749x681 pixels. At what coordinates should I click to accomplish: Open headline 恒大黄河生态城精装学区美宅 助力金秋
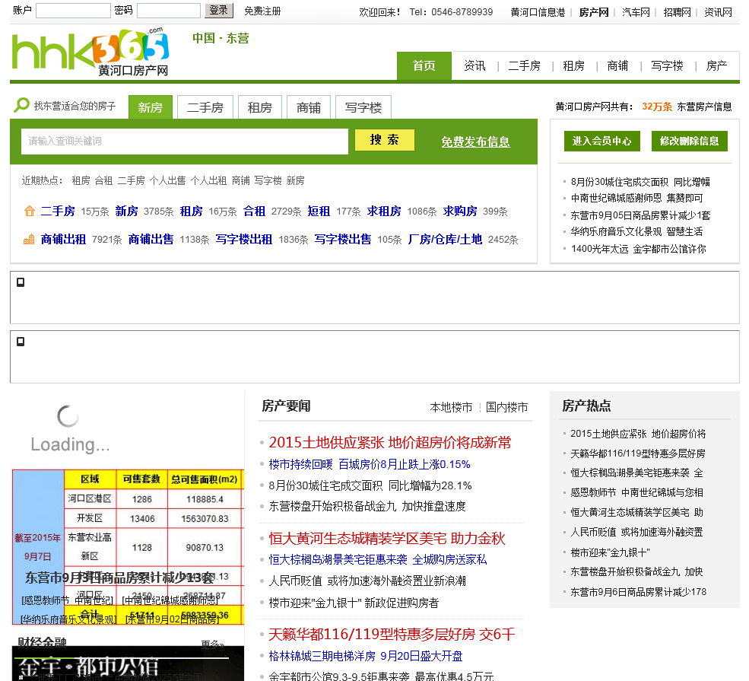click(387, 539)
